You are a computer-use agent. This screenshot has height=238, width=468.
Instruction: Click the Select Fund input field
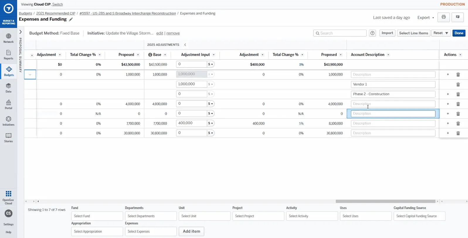click(97, 216)
